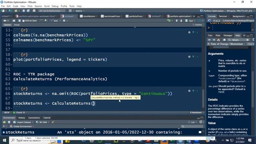The image size is (256, 144).
Task: Open Knit options dropdown arrow
Action: (x=60, y=21)
